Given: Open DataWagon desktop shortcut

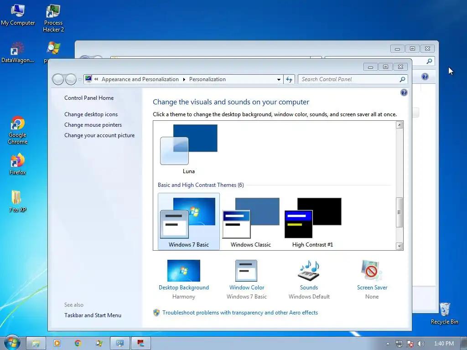Looking at the screenshot, I should coord(18,52).
